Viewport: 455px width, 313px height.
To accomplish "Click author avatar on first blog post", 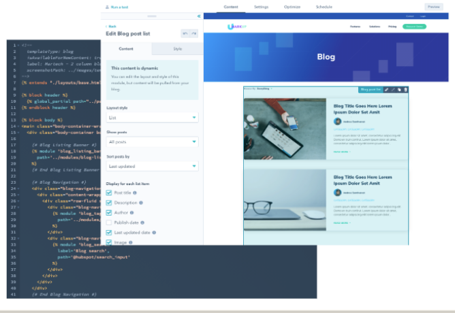I will (x=337, y=121).
